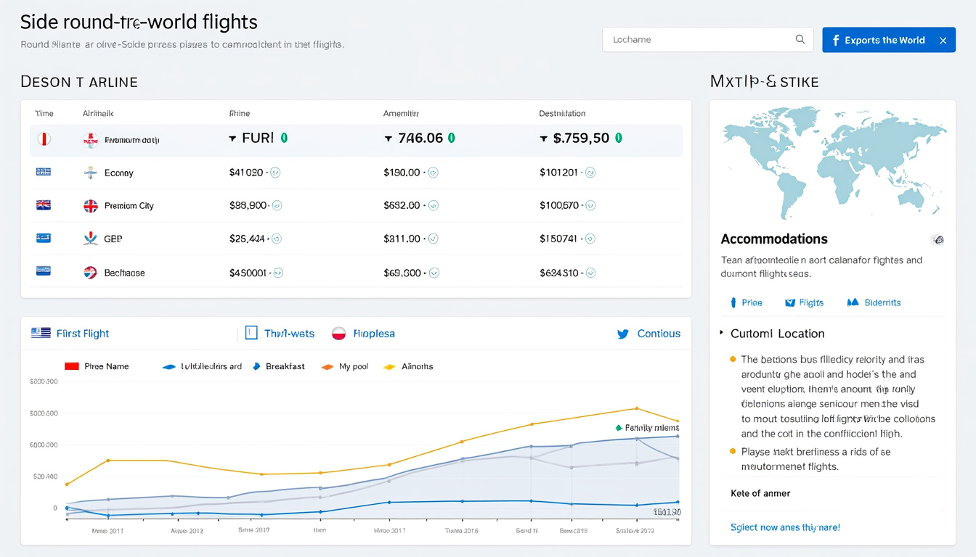976x557 pixels.
Task: Expand the Customl Location section
Action: coord(722,333)
